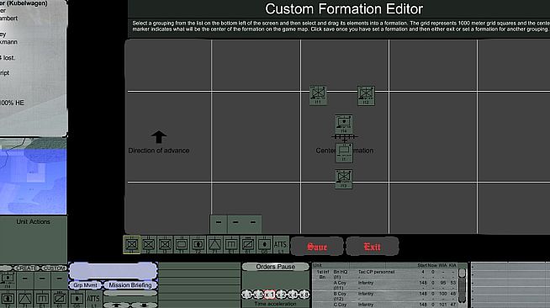Click the CUSTOM button
550x308 pixels.
tap(55, 268)
